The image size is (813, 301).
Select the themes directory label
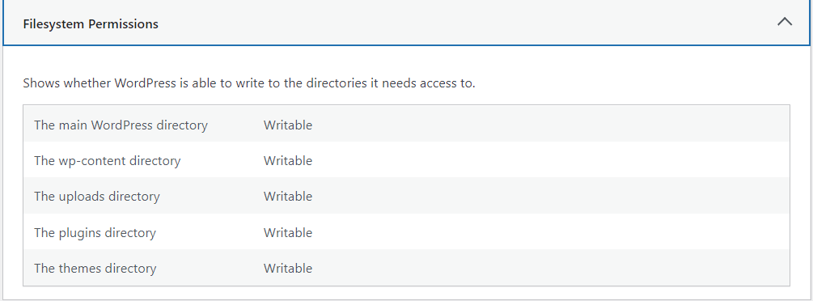click(95, 269)
